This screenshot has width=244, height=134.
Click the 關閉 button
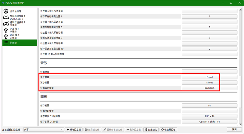(x=234, y=129)
